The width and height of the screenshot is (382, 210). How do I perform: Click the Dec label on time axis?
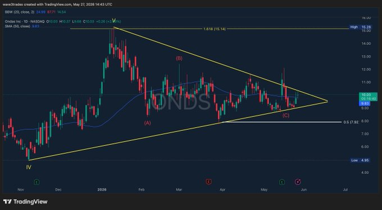[58, 190]
